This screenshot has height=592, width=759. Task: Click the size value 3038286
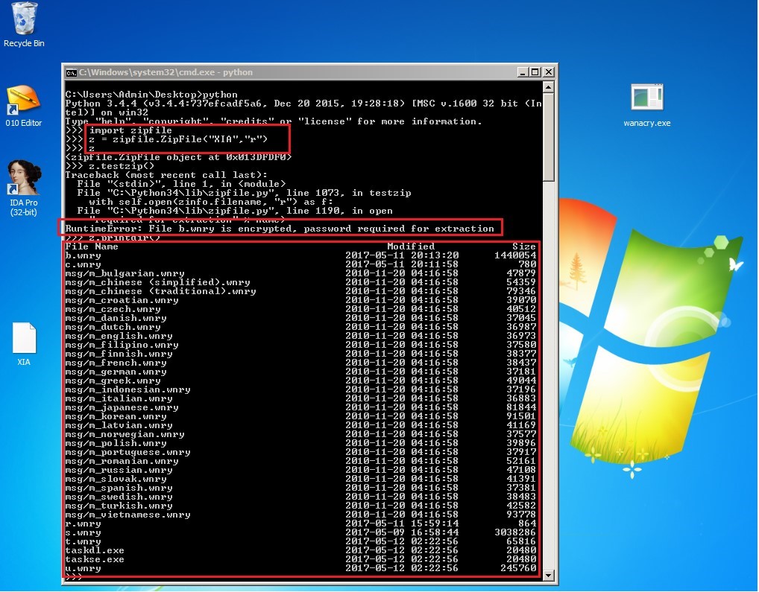pyautogui.click(x=515, y=532)
